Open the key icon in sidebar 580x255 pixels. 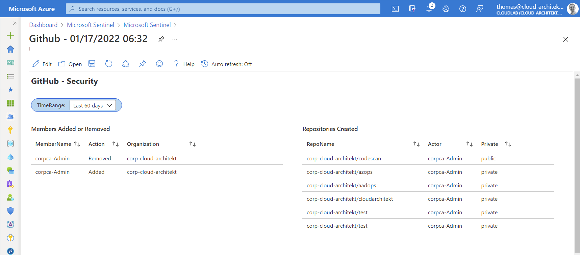[10, 130]
